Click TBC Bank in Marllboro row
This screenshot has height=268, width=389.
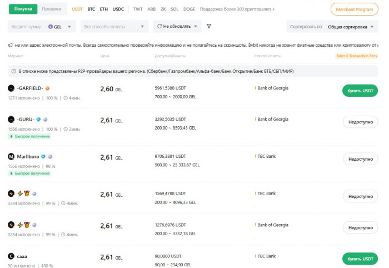266,156
